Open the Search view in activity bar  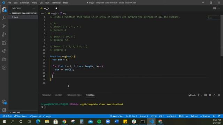[4, 18]
